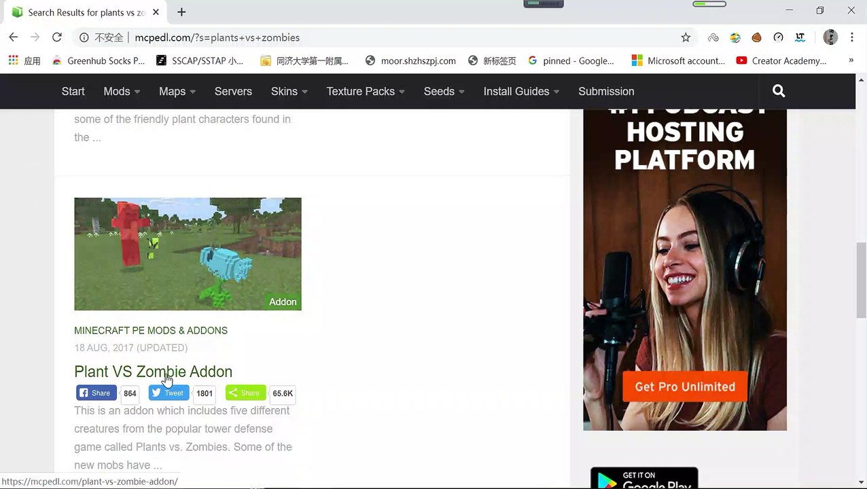Click the browser forward arrow
Image resolution: width=867 pixels, height=489 pixels.
(x=35, y=37)
